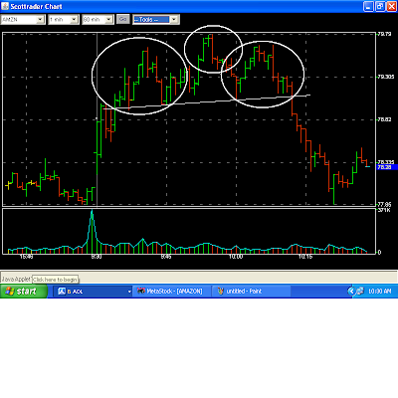Click the 9:45 time axis label
This screenshot has height=398, width=398.
click(166, 257)
